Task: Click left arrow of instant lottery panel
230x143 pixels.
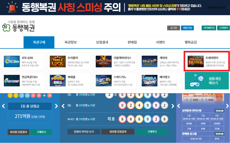Action: coord(179,106)
